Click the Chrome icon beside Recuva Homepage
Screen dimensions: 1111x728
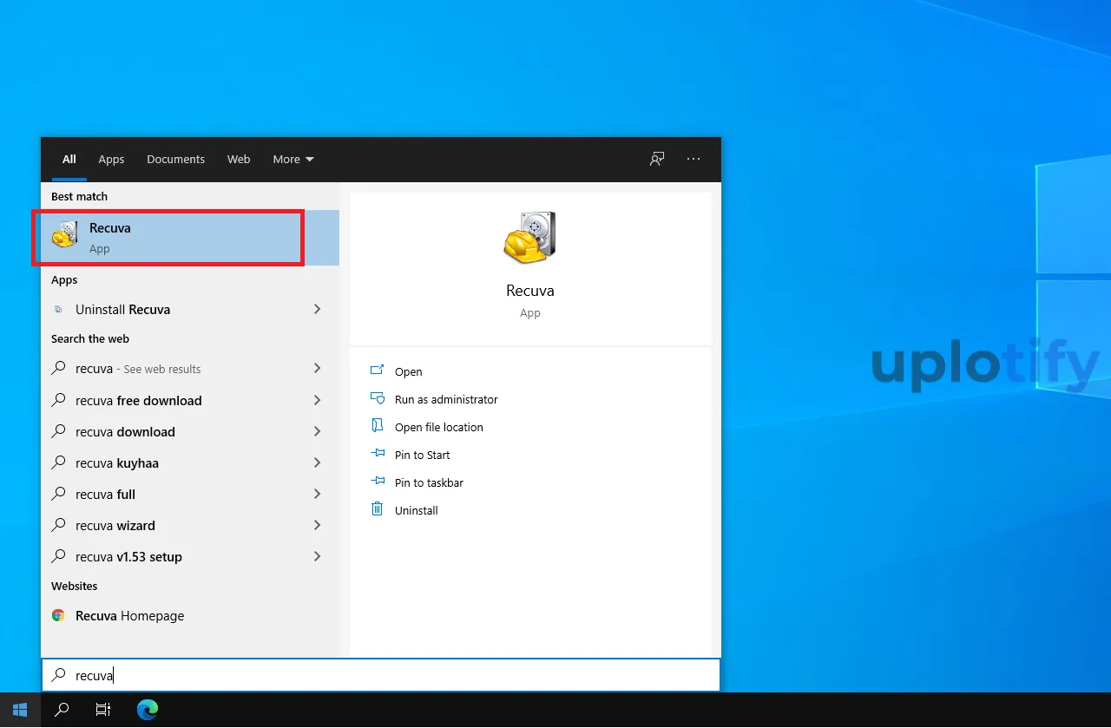click(58, 615)
